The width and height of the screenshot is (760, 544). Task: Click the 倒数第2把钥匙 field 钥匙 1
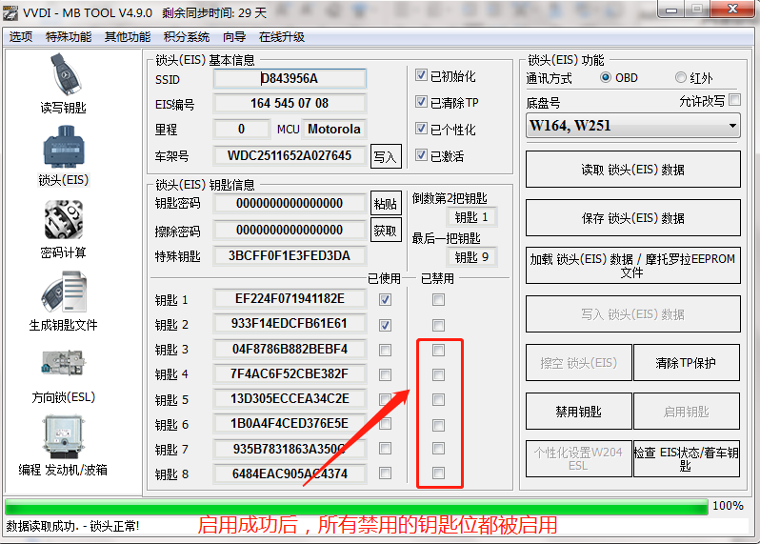tap(471, 217)
